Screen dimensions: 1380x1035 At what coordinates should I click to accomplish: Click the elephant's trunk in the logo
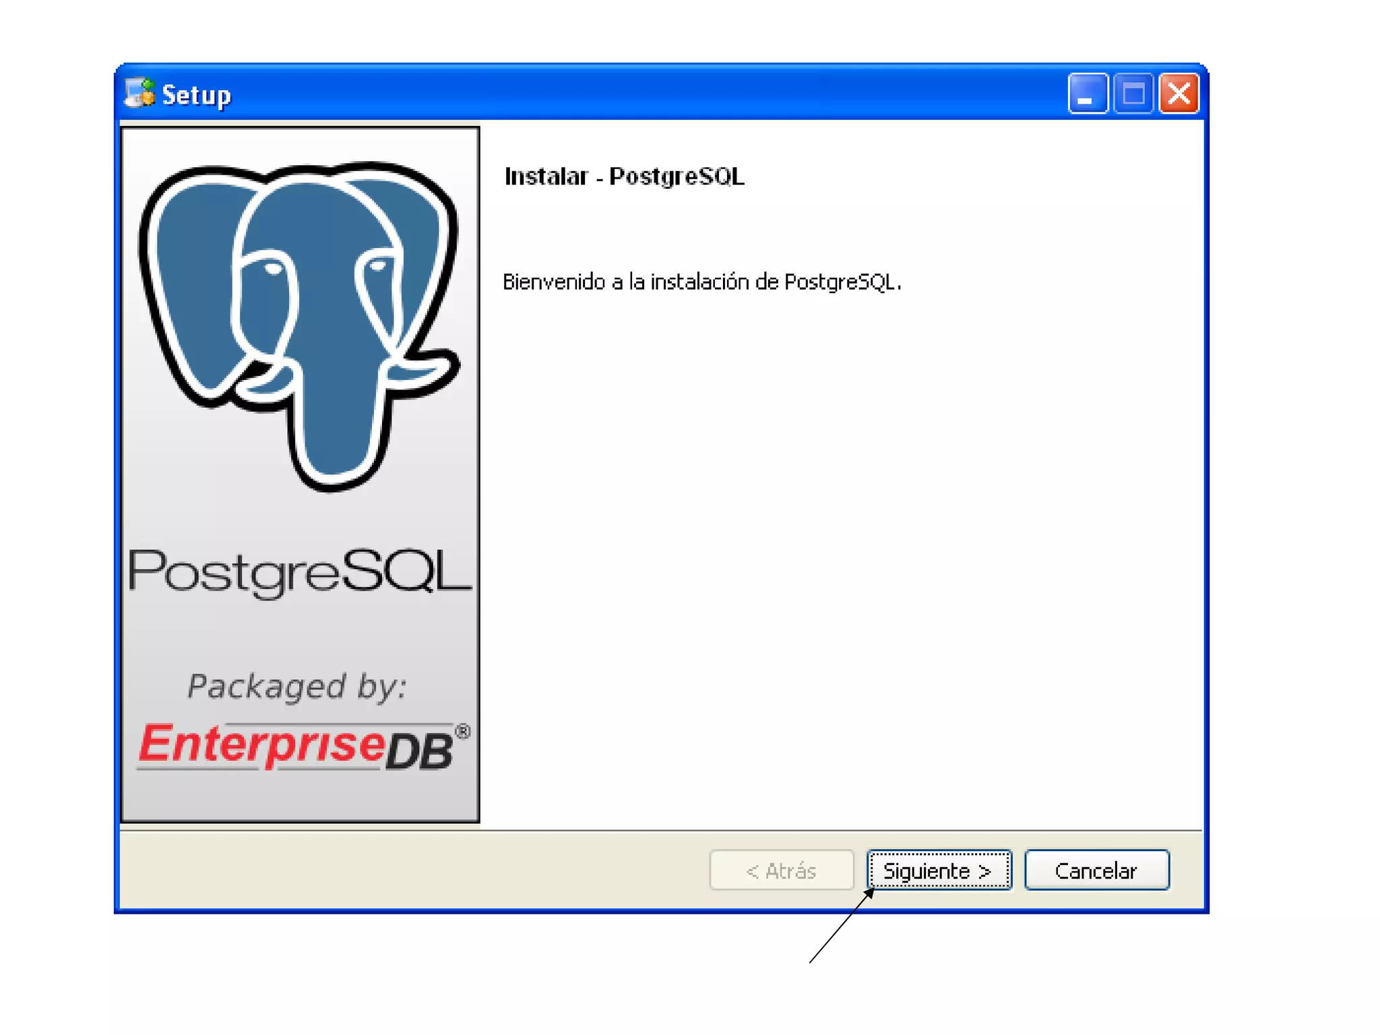click(340, 431)
